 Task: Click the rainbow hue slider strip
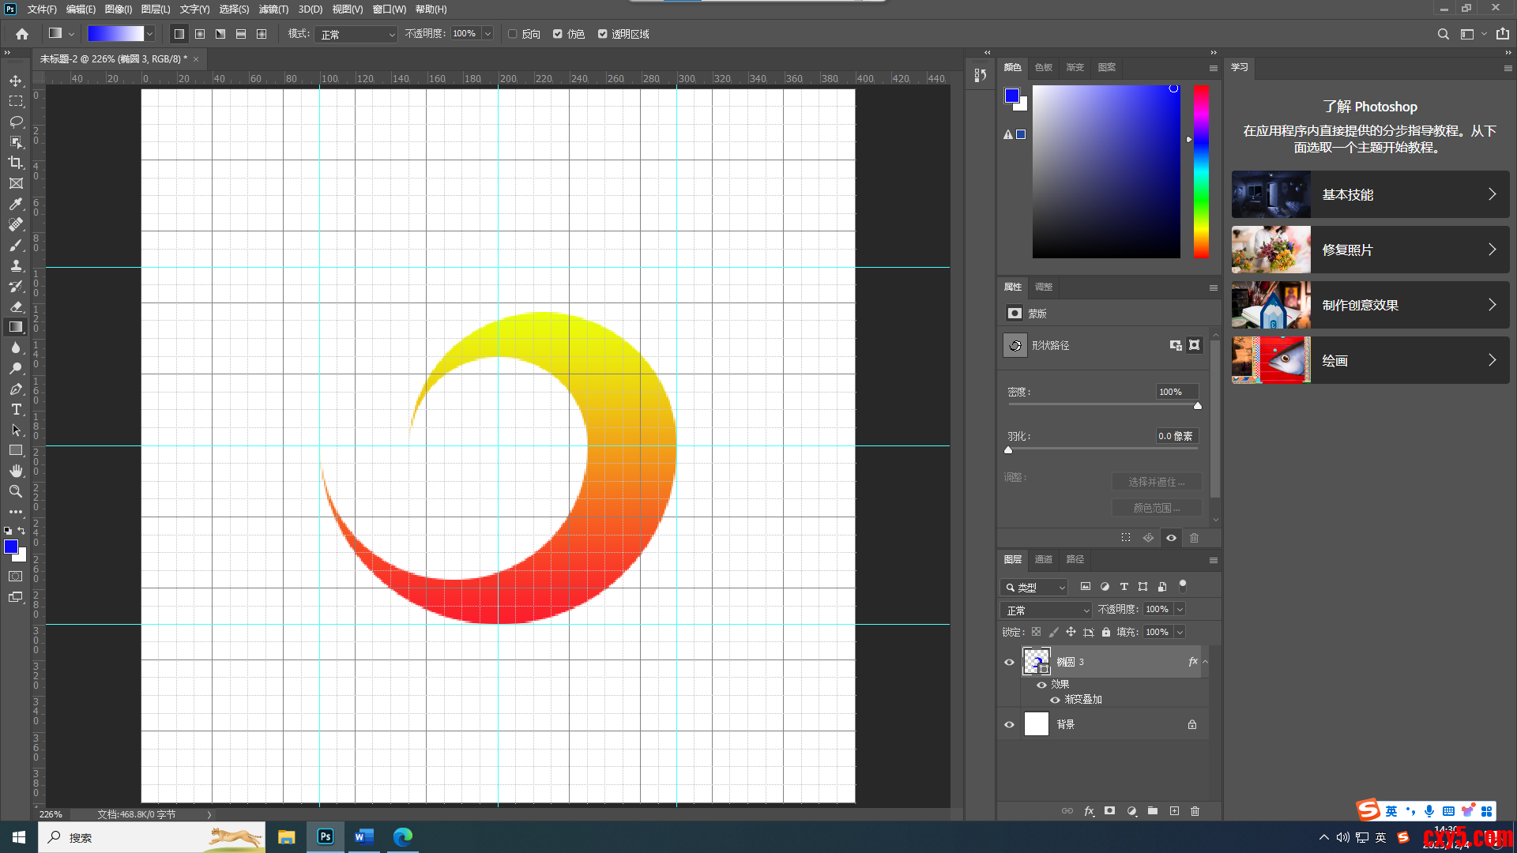tap(1201, 171)
